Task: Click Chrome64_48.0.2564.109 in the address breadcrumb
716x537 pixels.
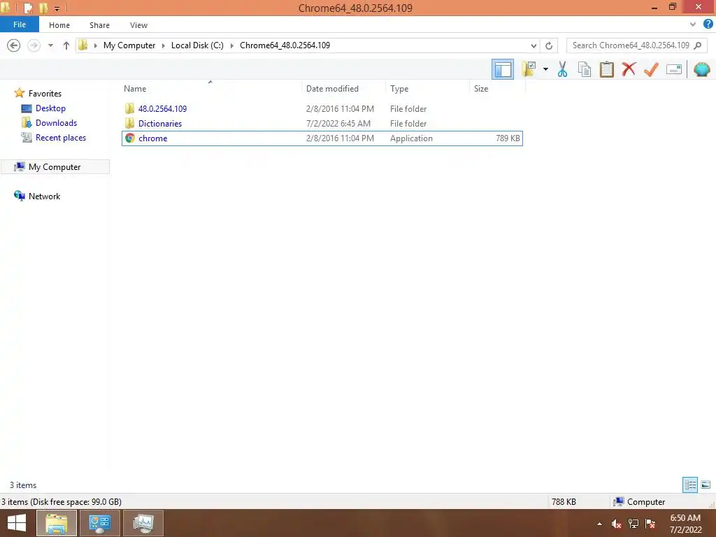Action: 285,45
